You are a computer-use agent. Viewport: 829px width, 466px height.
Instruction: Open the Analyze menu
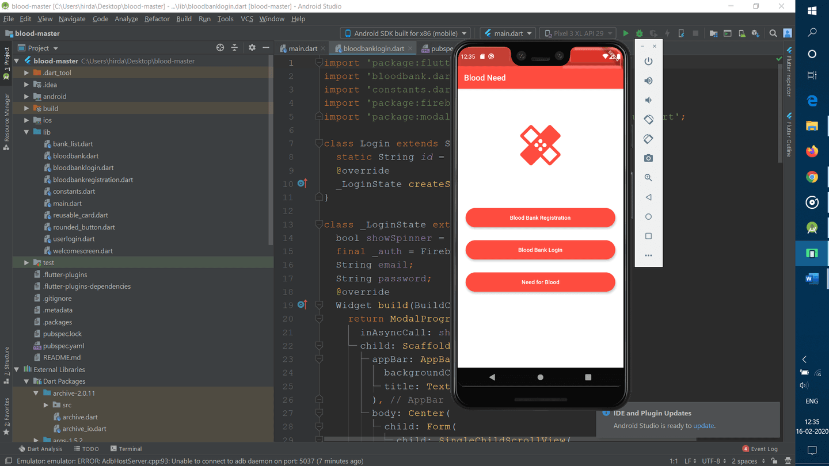point(126,18)
